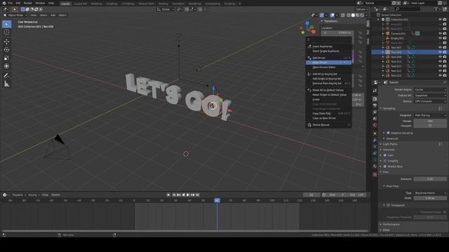Image resolution: width=449 pixels, height=252 pixels.
Task: Open the Device GPU Compute dropdown
Action: pyautogui.click(x=430, y=101)
